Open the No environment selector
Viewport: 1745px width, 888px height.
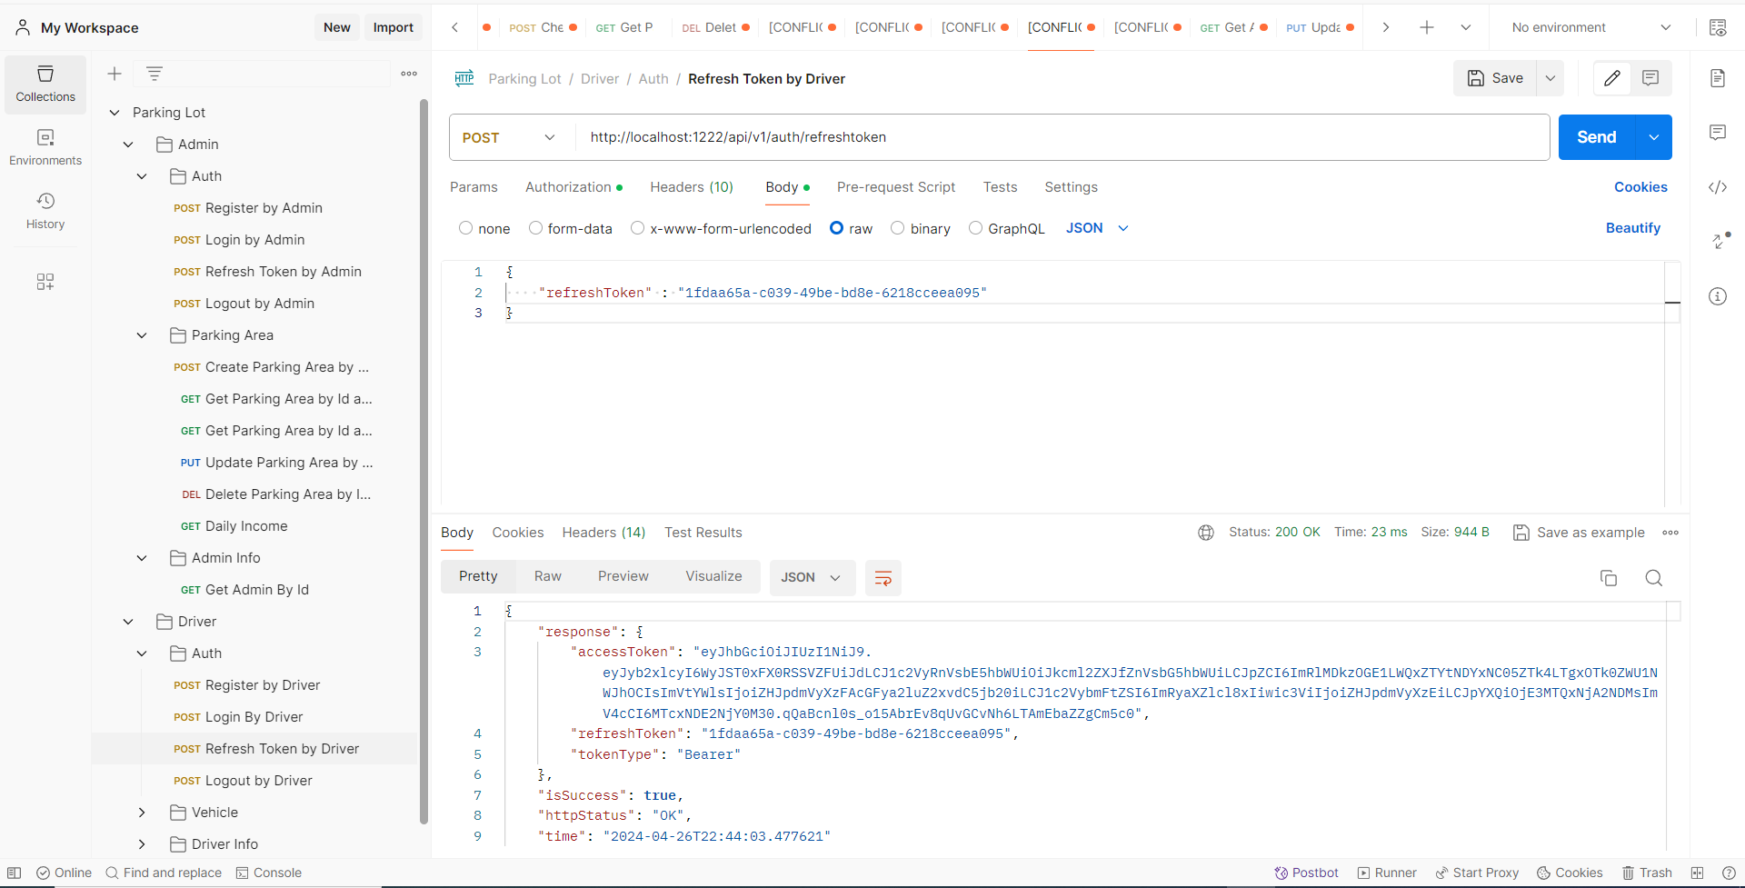tap(1591, 27)
